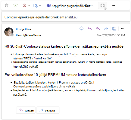Image resolution: width=131 pixels, height=120 pixels.
Task: Move email with the folder icon
Action: [x=36, y=5]
